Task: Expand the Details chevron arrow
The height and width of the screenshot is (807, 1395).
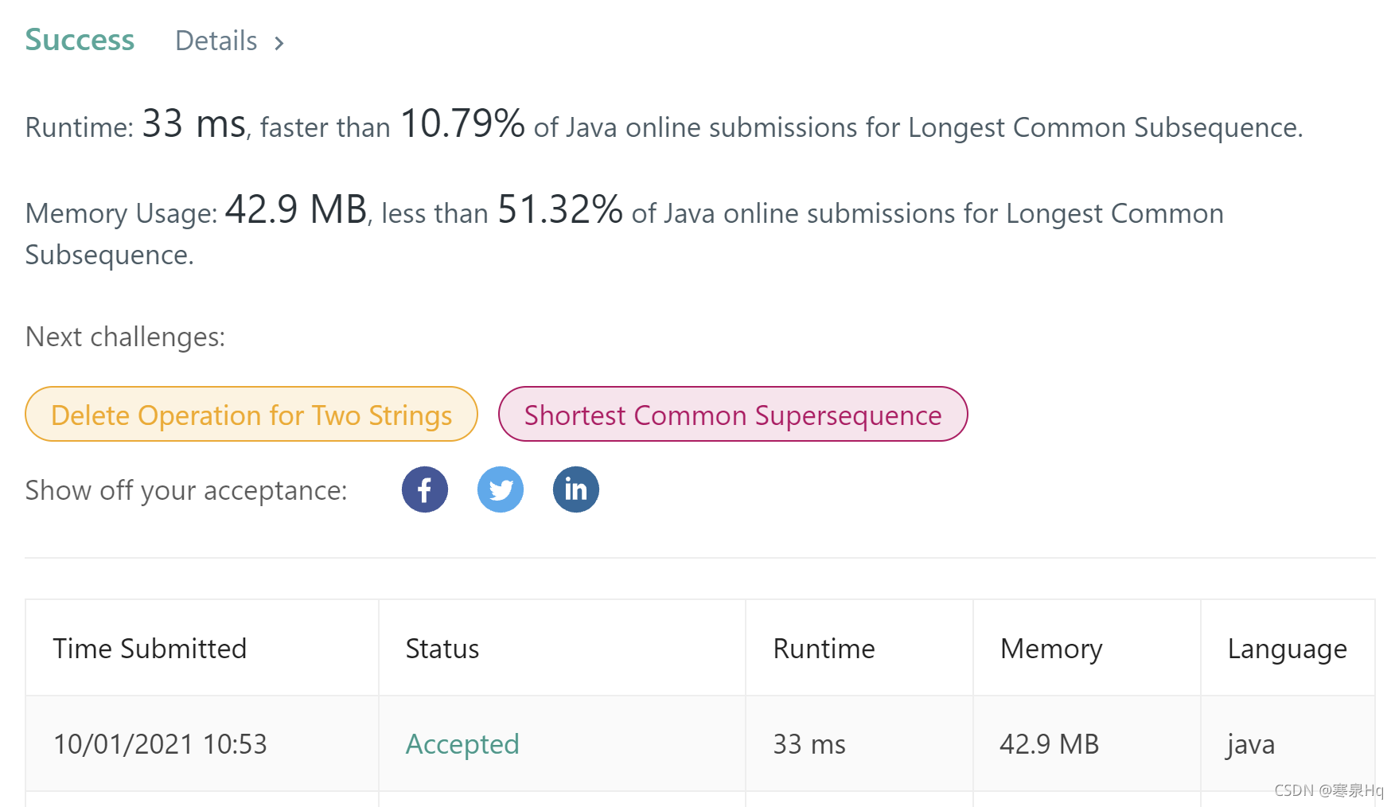Action: [280, 43]
